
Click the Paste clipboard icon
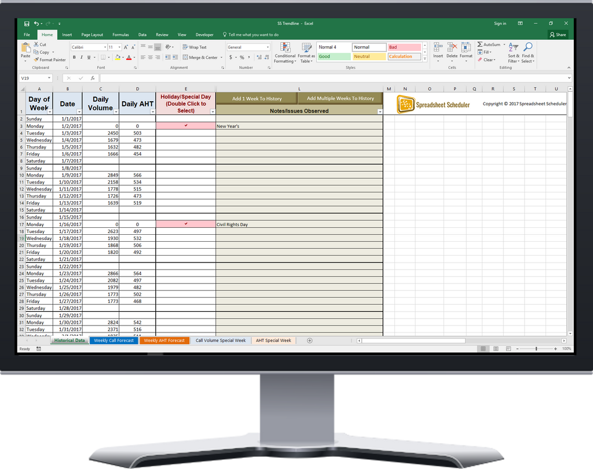pos(25,48)
